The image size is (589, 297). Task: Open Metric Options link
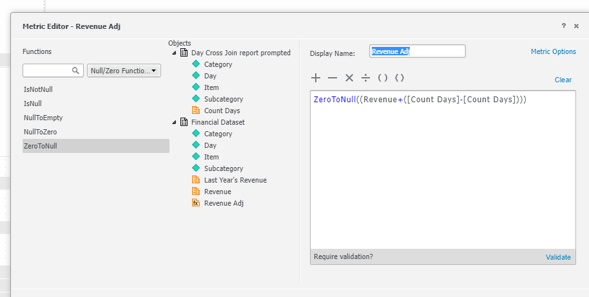[x=554, y=51]
